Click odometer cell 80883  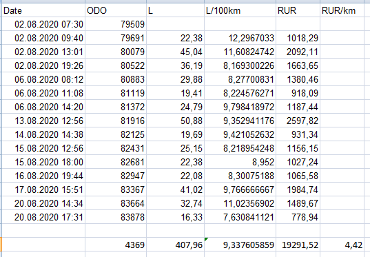point(116,79)
